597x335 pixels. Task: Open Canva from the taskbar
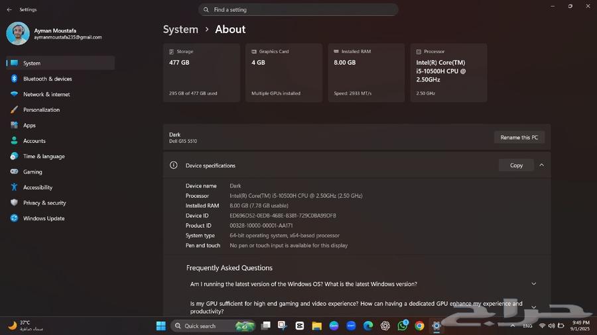pyautogui.click(x=334, y=326)
